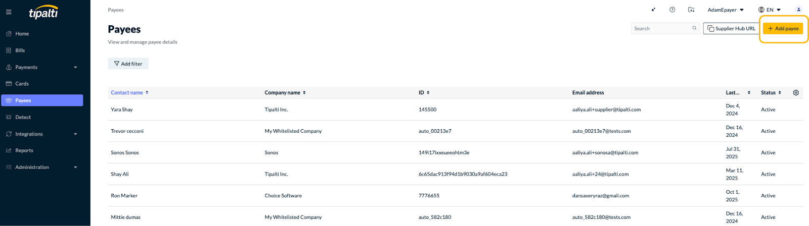Sort by Contact name arrows
The image size is (809, 226).
click(x=147, y=92)
